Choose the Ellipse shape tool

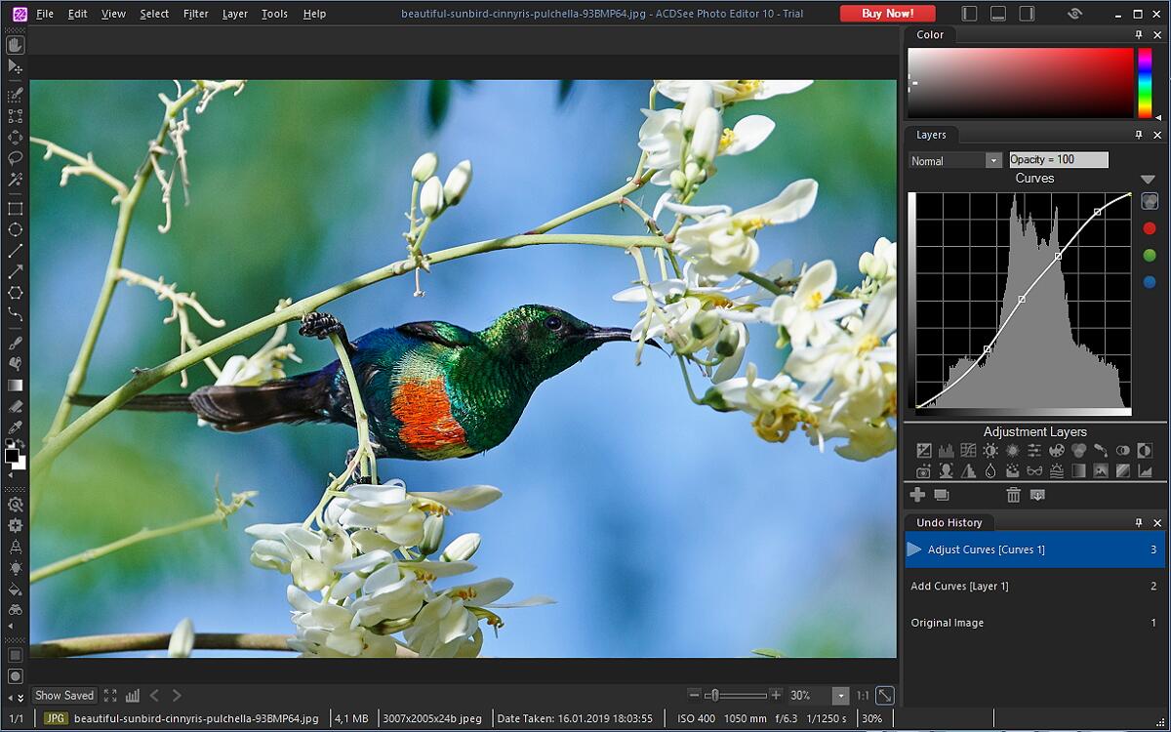point(15,230)
